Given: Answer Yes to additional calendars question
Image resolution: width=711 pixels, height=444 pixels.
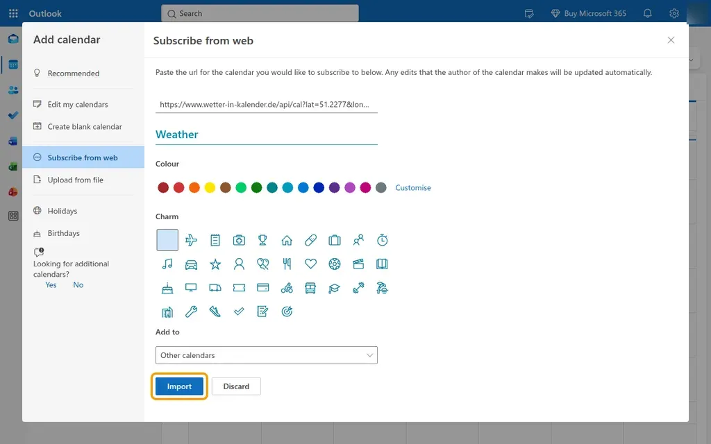Looking at the screenshot, I should tap(51, 284).
